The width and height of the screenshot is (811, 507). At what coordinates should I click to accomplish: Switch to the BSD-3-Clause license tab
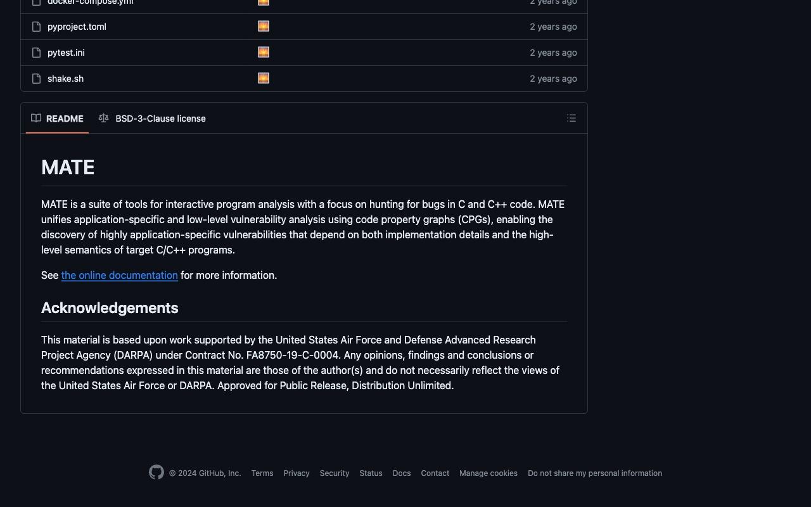click(152, 119)
